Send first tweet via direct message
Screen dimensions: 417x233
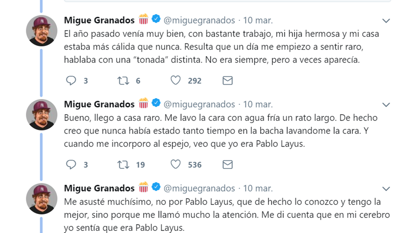click(x=227, y=81)
